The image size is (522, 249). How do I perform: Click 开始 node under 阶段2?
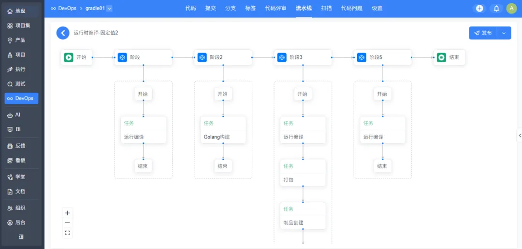tap(223, 94)
